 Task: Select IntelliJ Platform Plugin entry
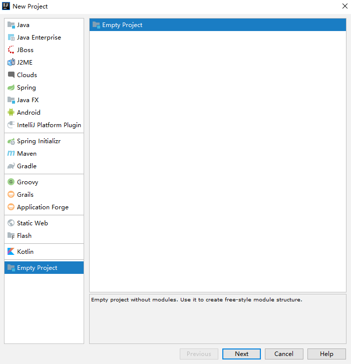[x=44, y=125]
